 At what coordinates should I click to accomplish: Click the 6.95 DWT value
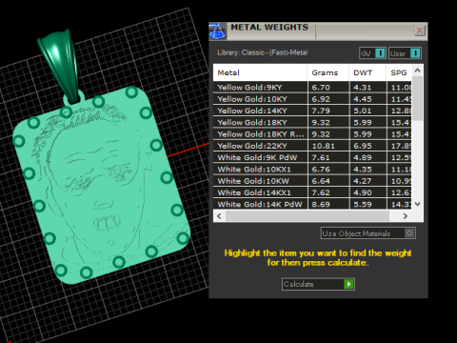pos(363,146)
